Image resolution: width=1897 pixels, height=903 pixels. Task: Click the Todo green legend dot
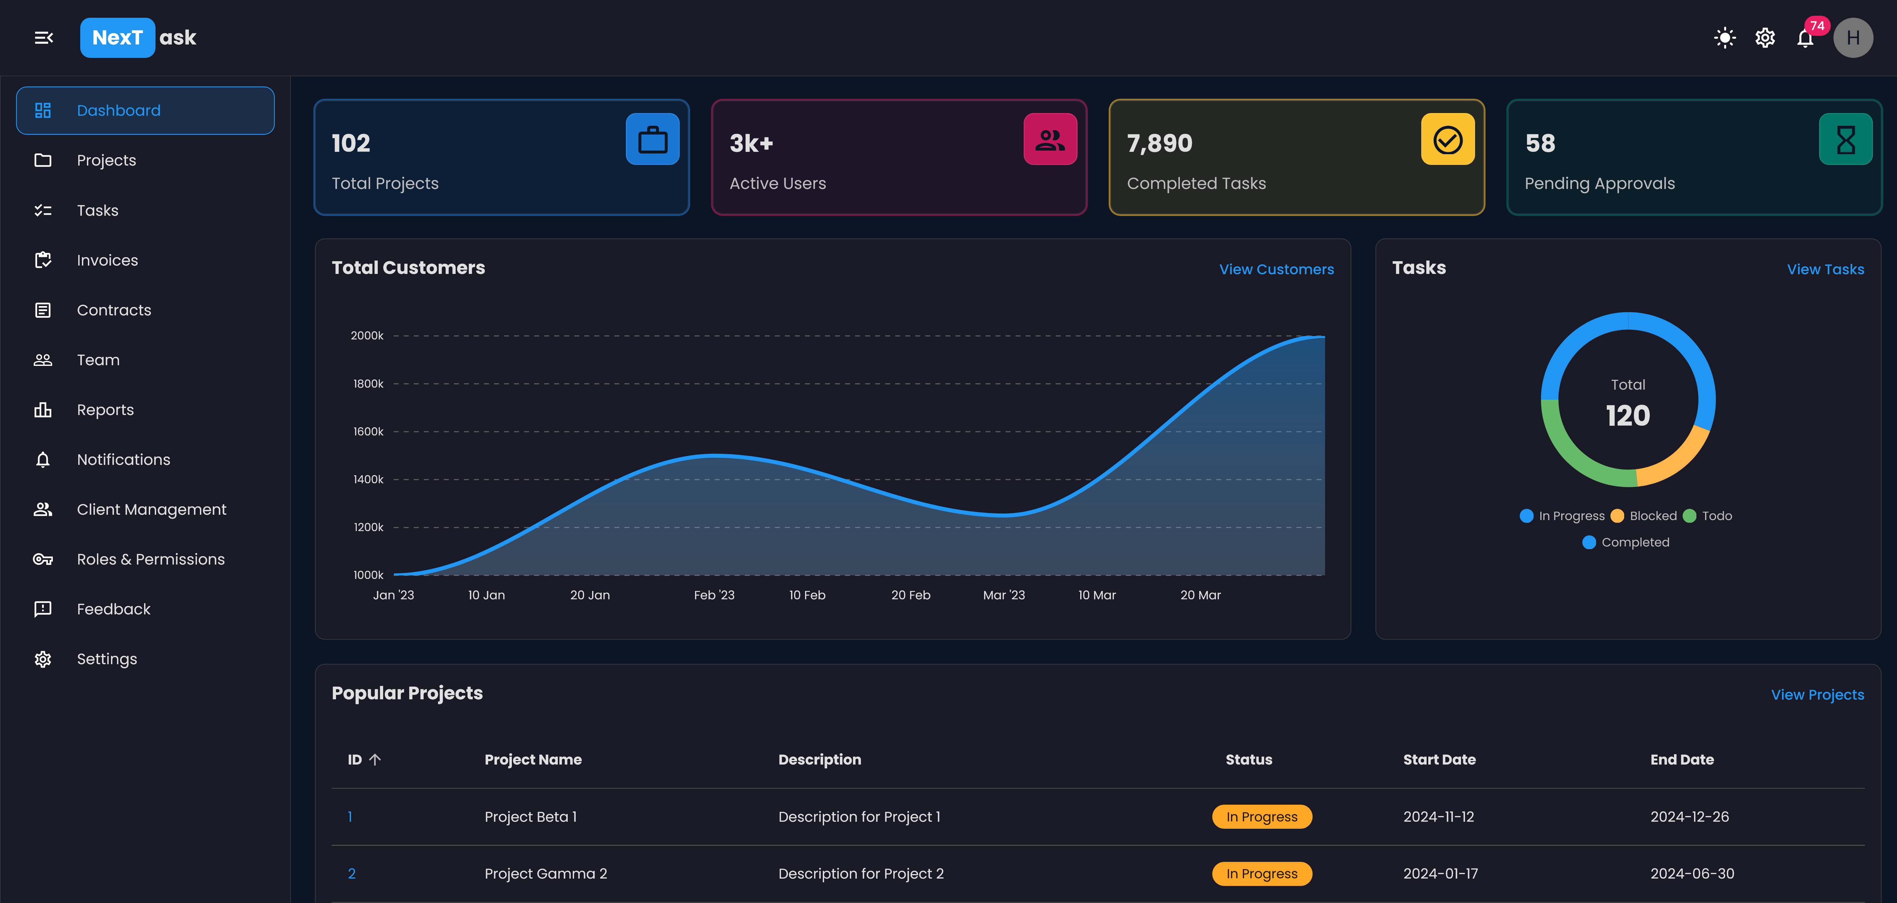point(1689,516)
